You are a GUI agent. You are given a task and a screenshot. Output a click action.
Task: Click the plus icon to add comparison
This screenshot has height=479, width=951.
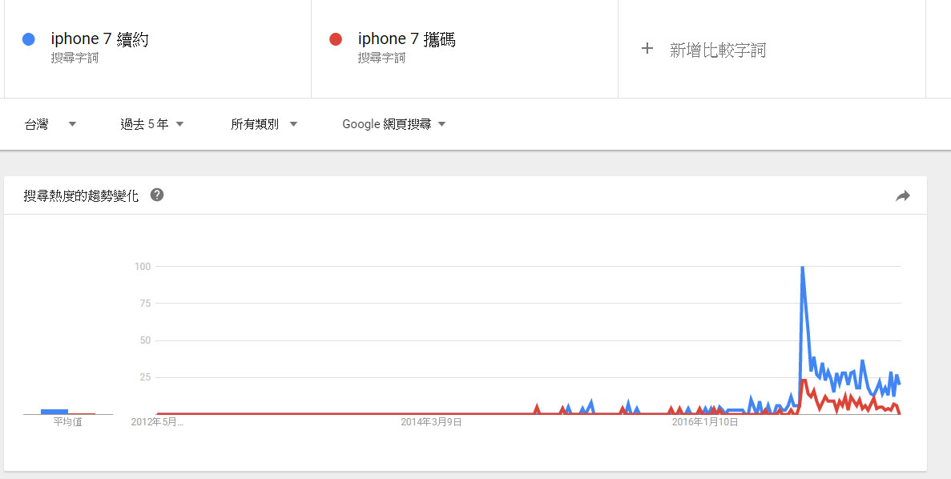(647, 49)
